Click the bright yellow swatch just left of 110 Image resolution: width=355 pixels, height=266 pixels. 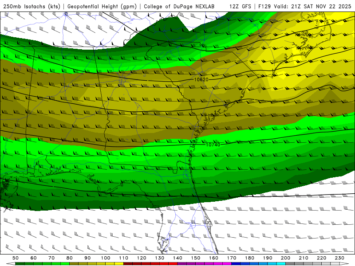[119, 264]
